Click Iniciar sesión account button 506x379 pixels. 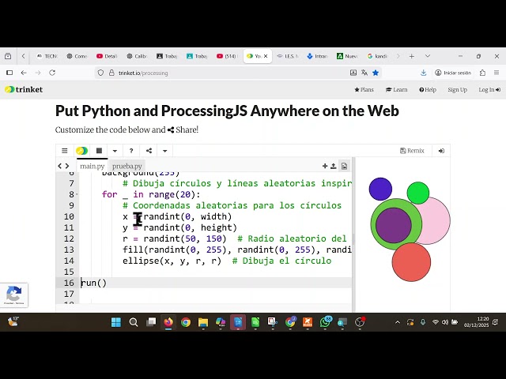(453, 73)
